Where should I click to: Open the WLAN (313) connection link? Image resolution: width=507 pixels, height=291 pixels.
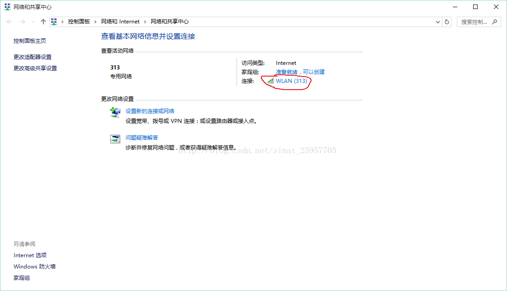pyautogui.click(x=291, y=81)
